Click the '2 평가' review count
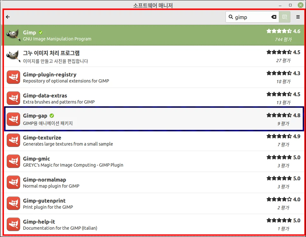The width and height of the screenshot is (306, 237). (283, 208)
